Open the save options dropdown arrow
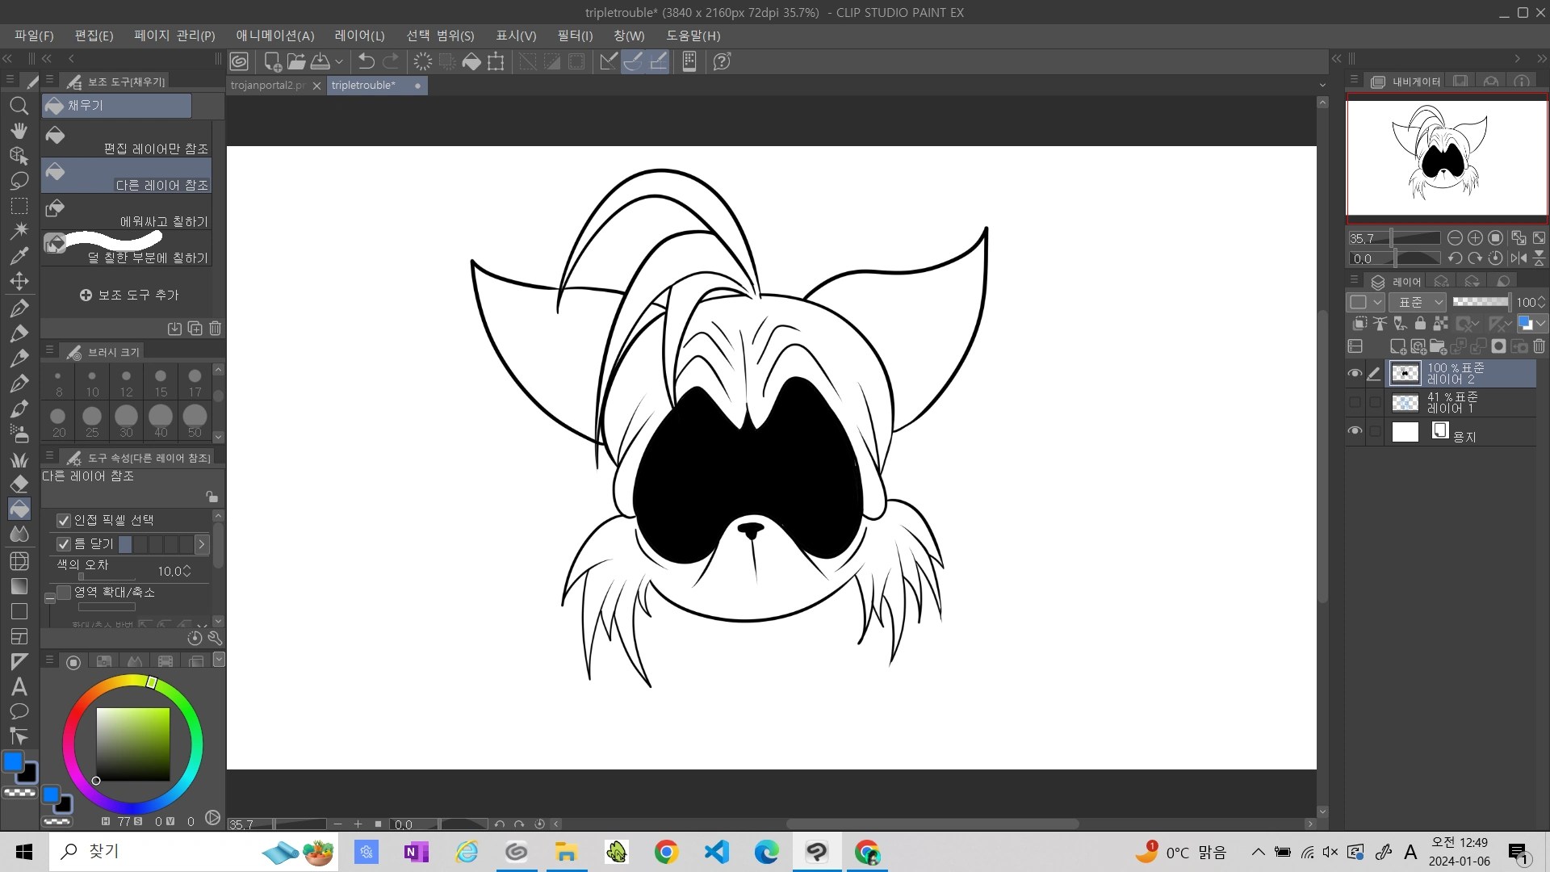The height and width of the screenshot is (872, 1550). pos(339,61)
